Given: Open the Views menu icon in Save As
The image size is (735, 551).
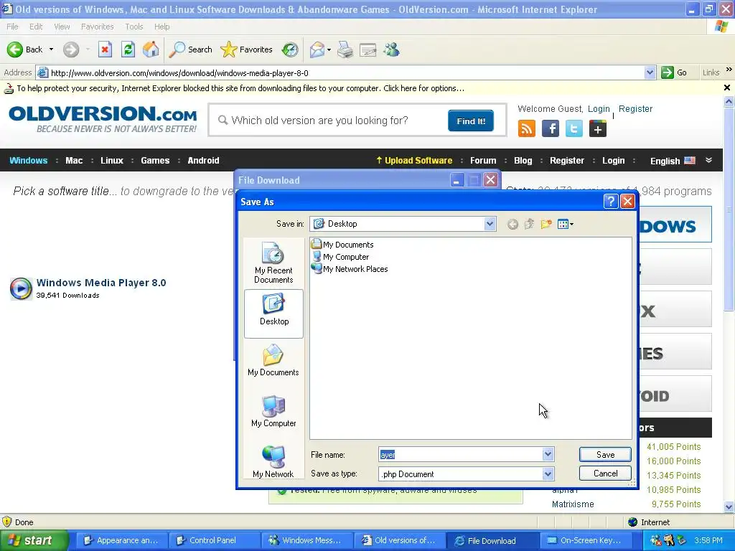Looking at the screenshot, I should pos(566,224).
